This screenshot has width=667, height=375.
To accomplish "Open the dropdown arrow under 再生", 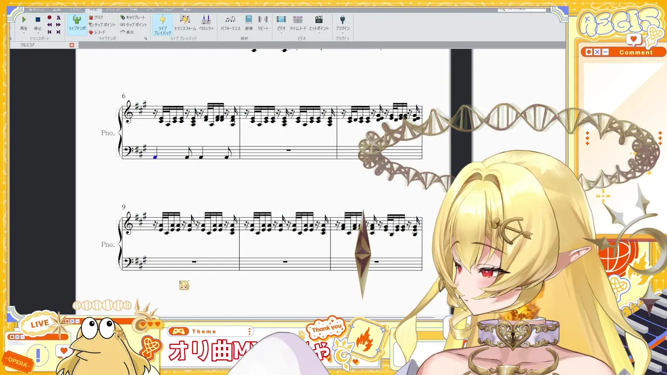I will [x=23, y=33].
